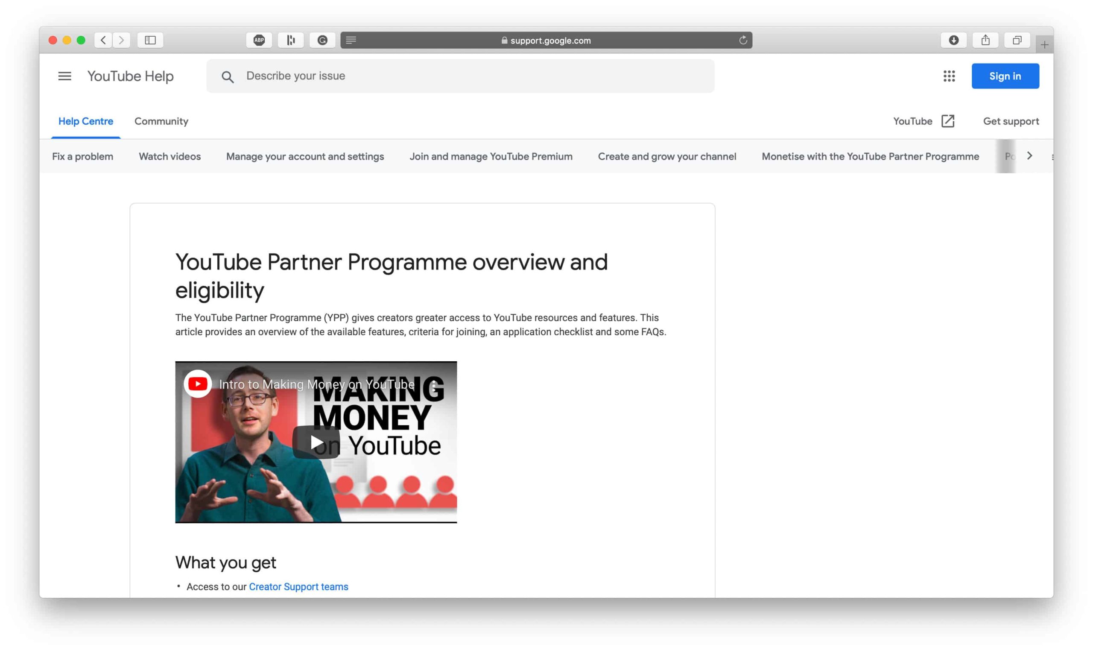The height and width of the screenshot is (650, 1093).
Task: Select the Community tab
Action: pyautogui.click(x=161, y=121)
